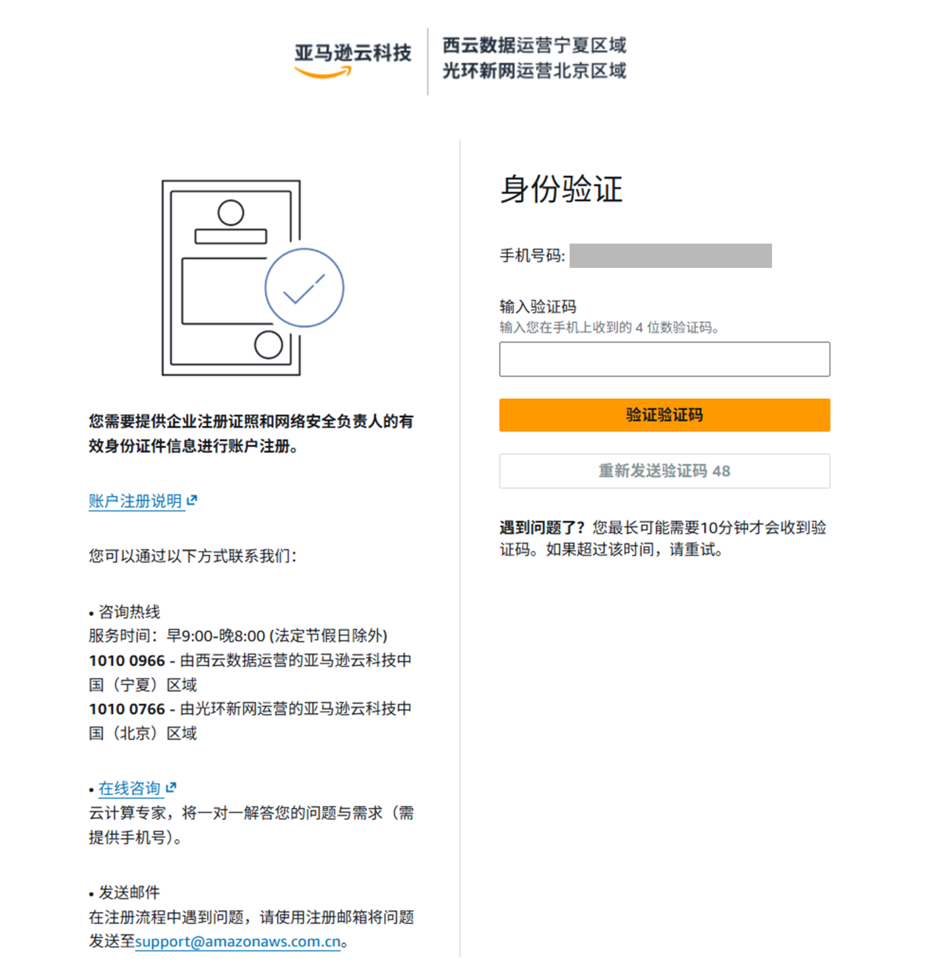This screenshot has height=973, width=939.
Task: Click the 遇到问题了? help text
Action: 543,527
